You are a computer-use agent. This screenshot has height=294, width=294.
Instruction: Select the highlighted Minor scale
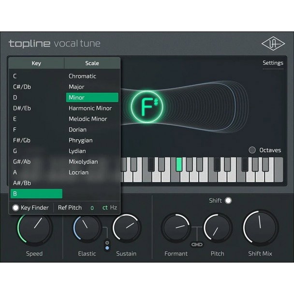[92, 97]
